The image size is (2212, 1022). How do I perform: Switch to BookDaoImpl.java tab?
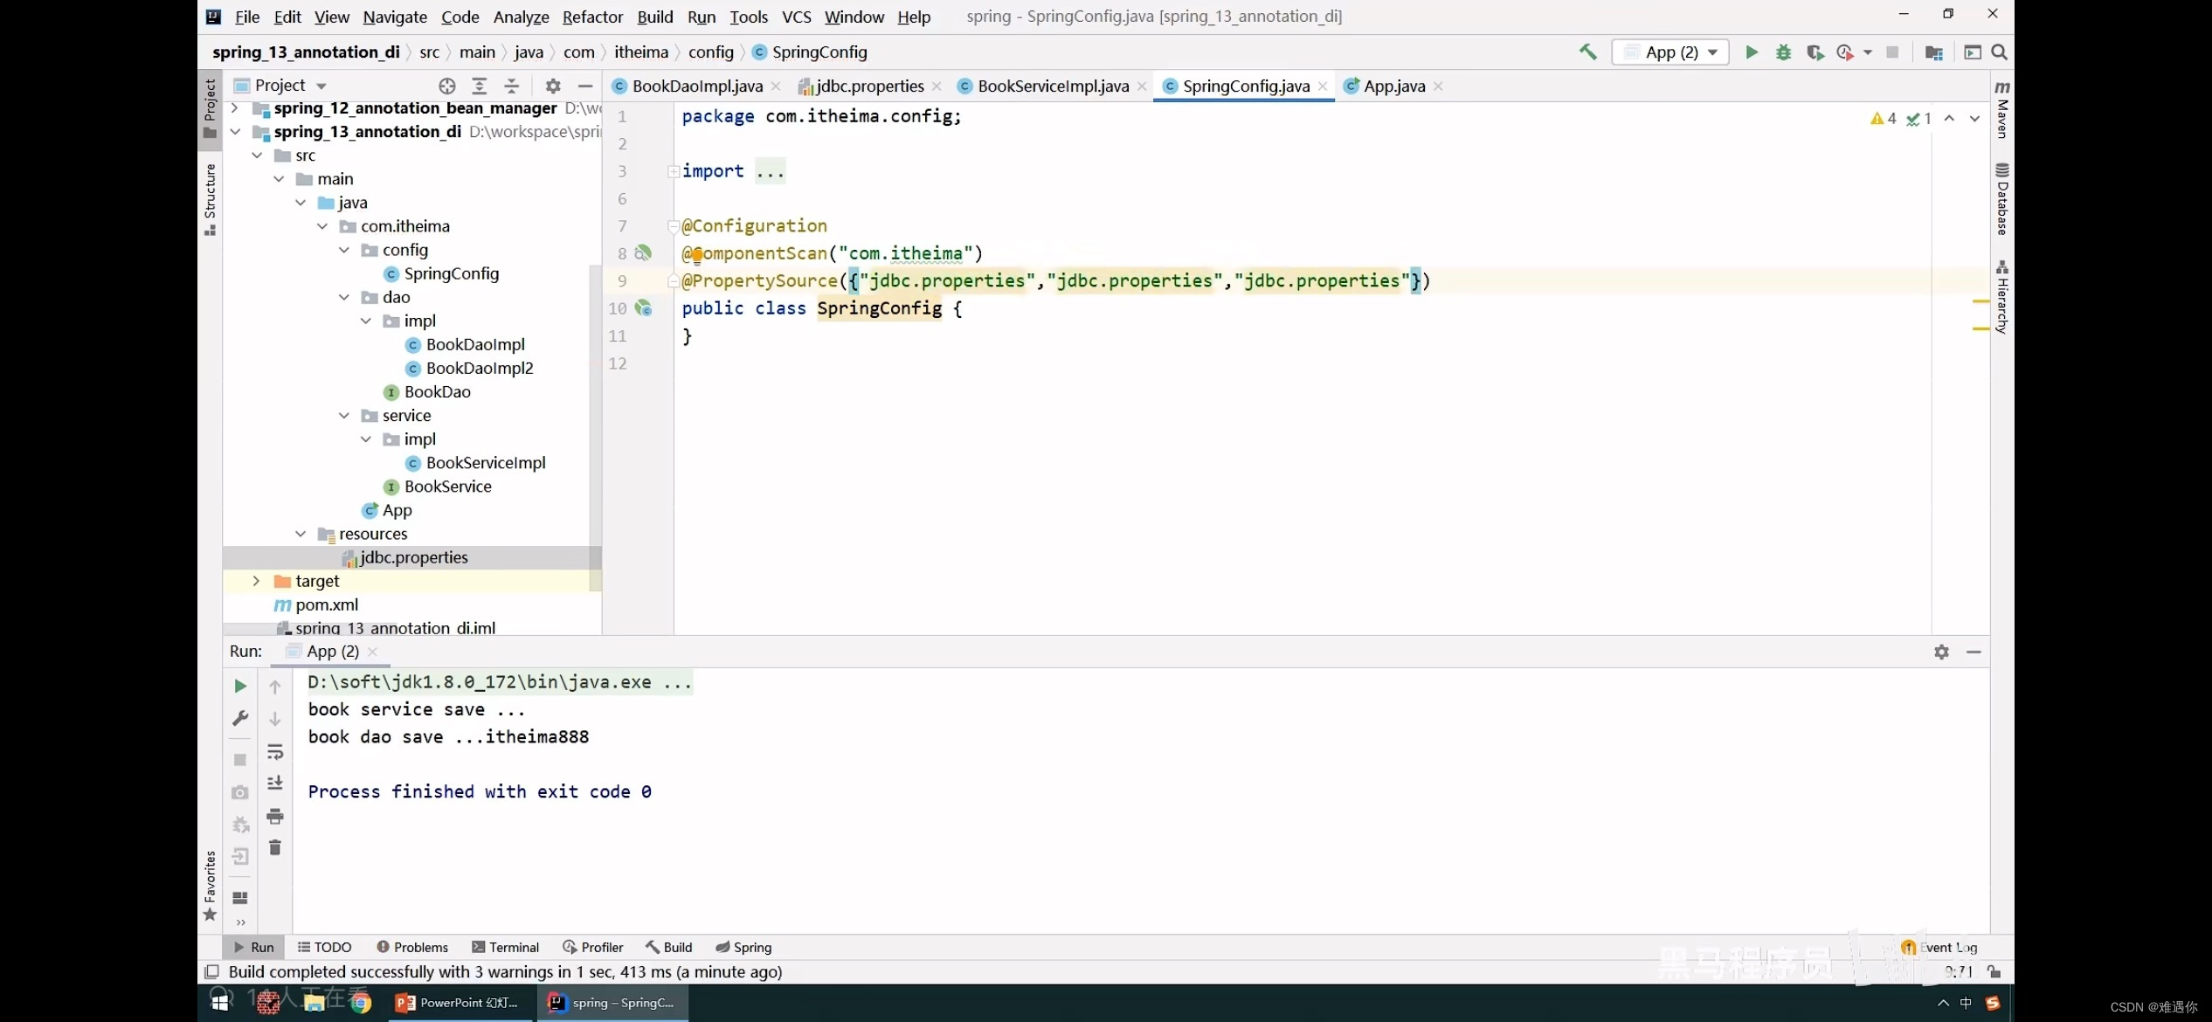coord(697,86)
